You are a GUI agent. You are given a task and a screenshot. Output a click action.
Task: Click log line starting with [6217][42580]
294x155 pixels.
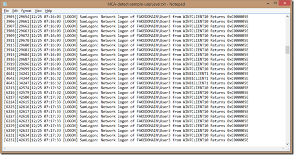(126, 97)
